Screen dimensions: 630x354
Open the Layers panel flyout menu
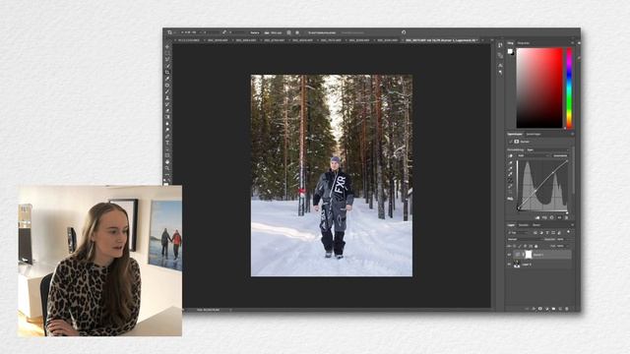(573, 225)
